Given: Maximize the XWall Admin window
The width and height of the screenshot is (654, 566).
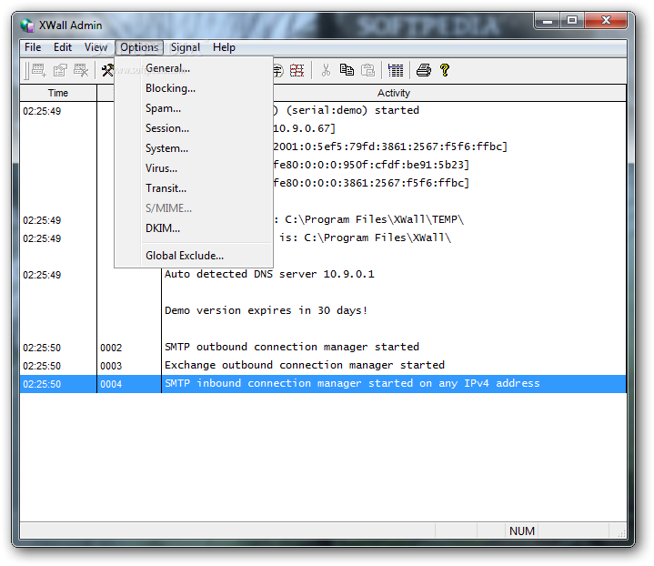Looking at the screenshot, I should coord(572,20).
